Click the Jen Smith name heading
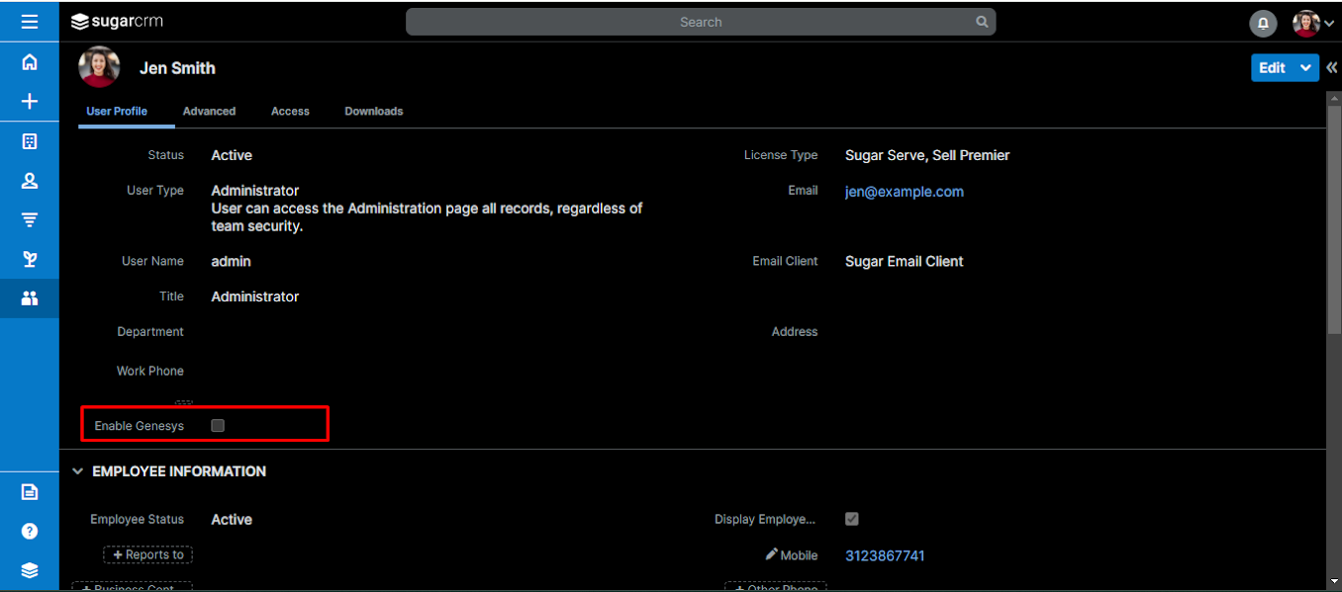Viewport: 1342px width, 592px height. 177,68
